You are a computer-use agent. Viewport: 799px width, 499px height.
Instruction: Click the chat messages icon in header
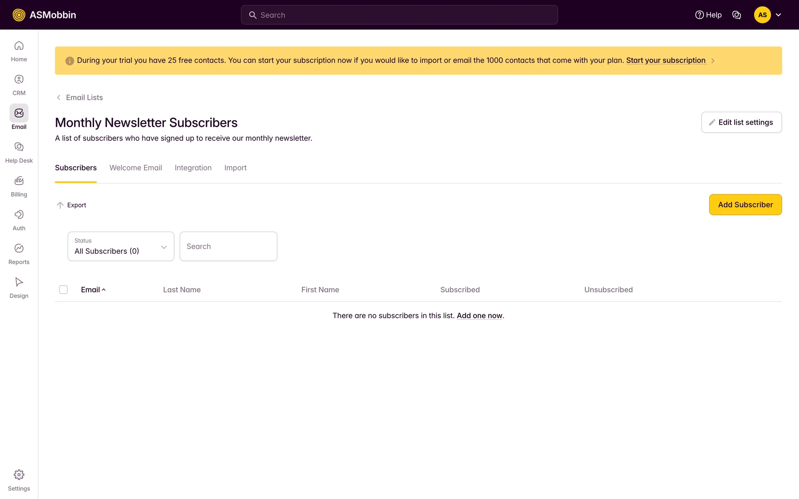tap(737, 15)
